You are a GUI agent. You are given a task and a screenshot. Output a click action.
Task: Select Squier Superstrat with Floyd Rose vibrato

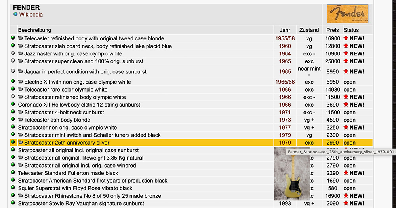point(75,188)
